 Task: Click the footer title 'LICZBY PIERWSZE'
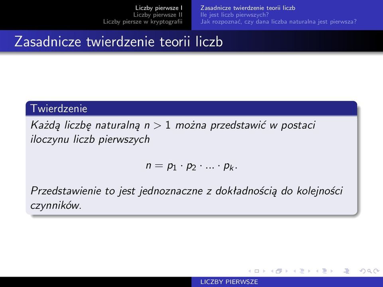pos(229,282)
